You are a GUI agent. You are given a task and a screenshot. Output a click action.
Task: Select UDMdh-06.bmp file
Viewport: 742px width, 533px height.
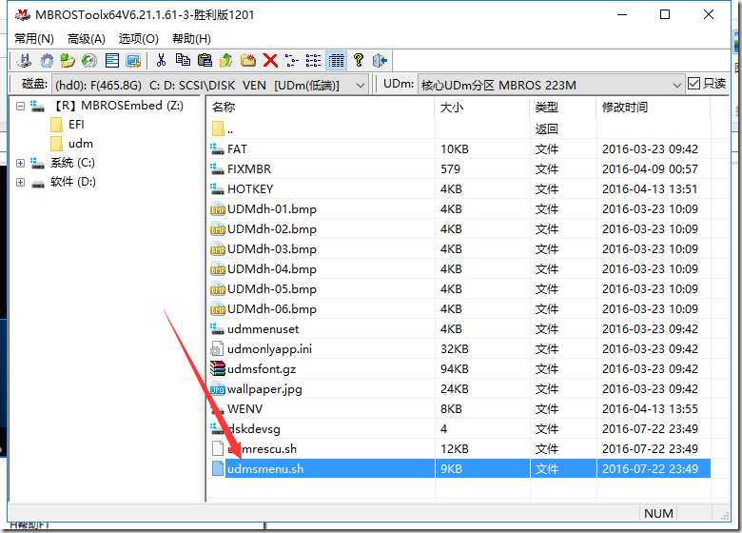[x=272, y=308]
